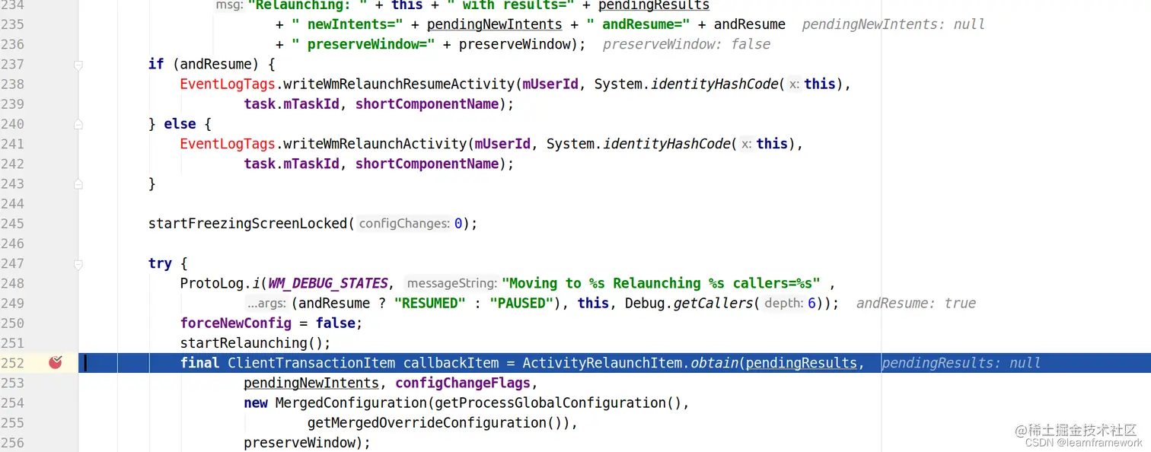Toggle fold marker at line 243 closing brace
The image size is (1151, 452).
coord(78,183)
